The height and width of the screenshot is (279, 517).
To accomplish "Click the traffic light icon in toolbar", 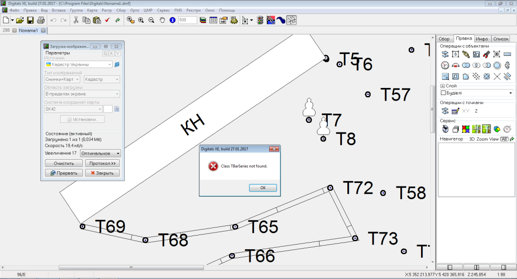I will tap(260, 20).
